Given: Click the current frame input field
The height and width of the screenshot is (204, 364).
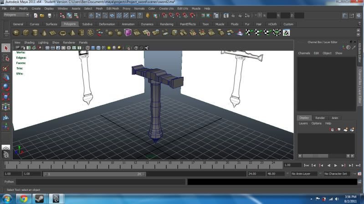Looking at the screenshot, I should pos(292,165).
